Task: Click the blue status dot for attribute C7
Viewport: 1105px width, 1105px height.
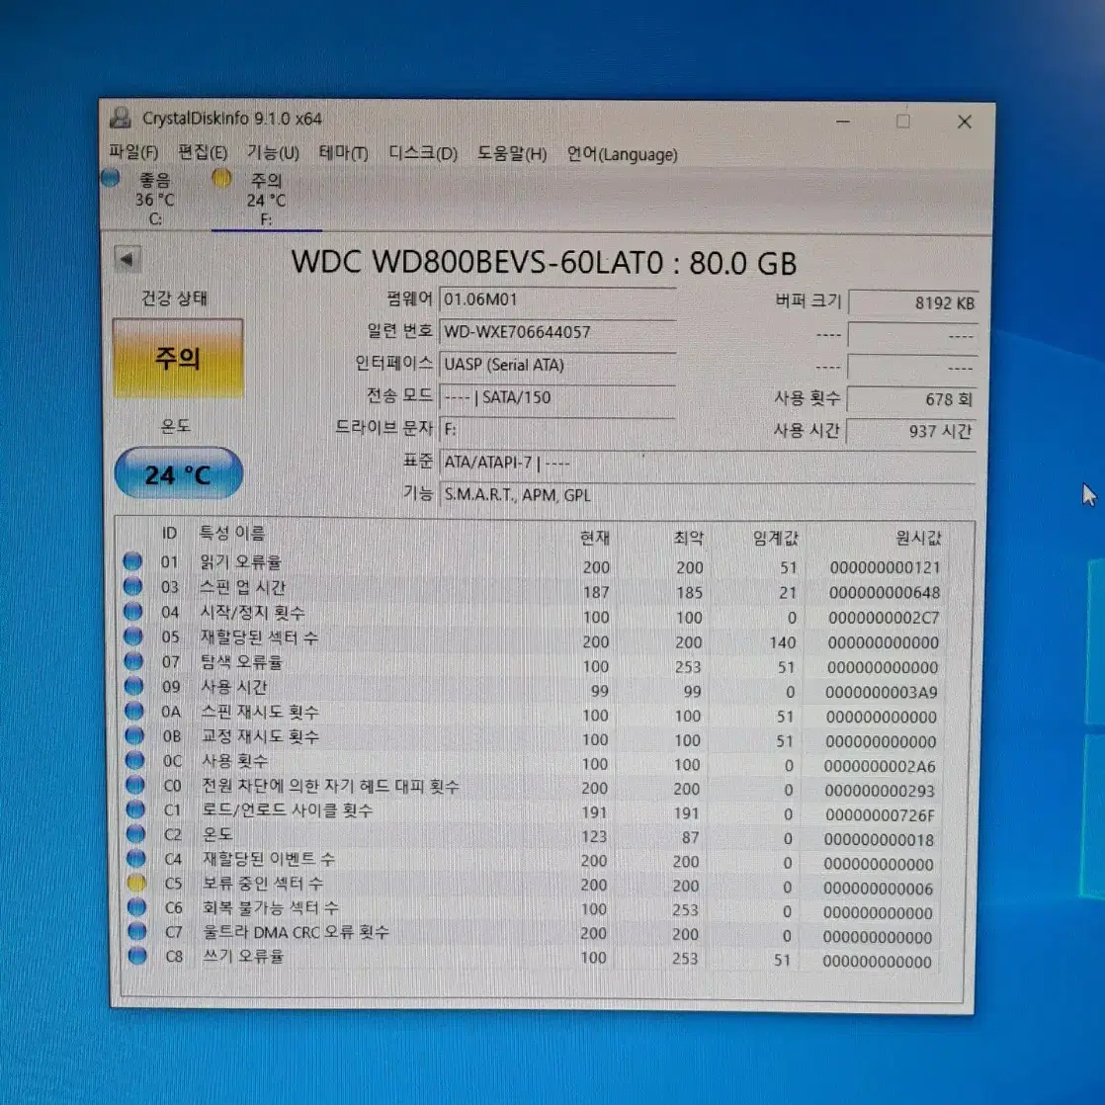Action: click(x=137, y=932)
